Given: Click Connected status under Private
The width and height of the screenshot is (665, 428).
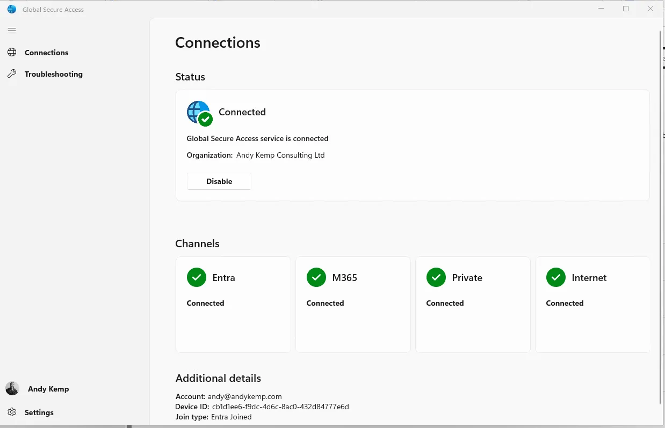Looking at the screenshot, I should [445, 303].
